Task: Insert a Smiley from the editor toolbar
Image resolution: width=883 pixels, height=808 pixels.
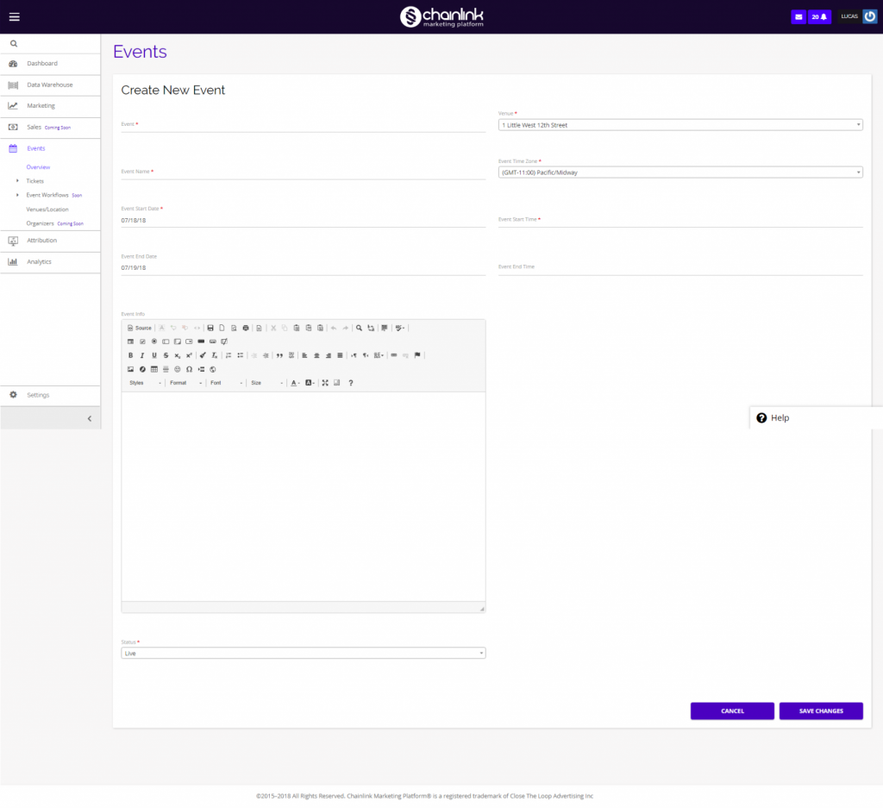Action: (x=178, y=368)
